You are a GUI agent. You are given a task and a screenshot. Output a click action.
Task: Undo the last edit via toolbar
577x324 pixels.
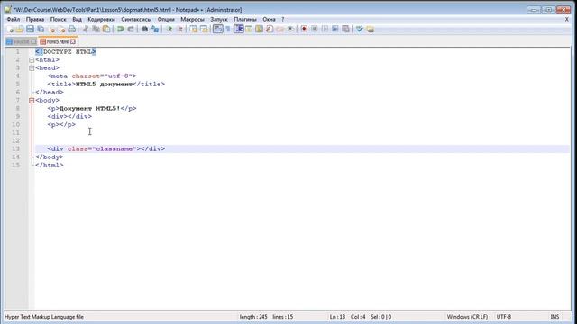(x=120, y=29)
